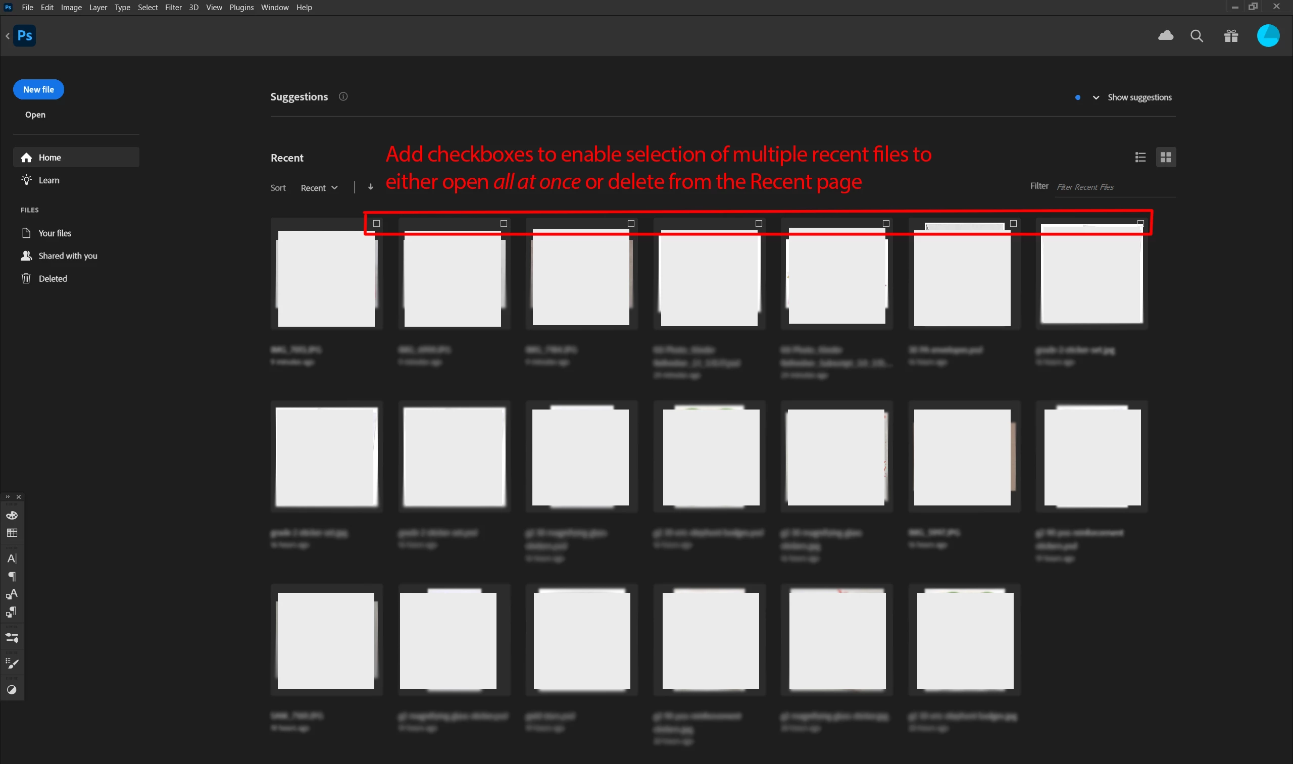
Task: Click the New file button
Action: (x=38, y=89)
